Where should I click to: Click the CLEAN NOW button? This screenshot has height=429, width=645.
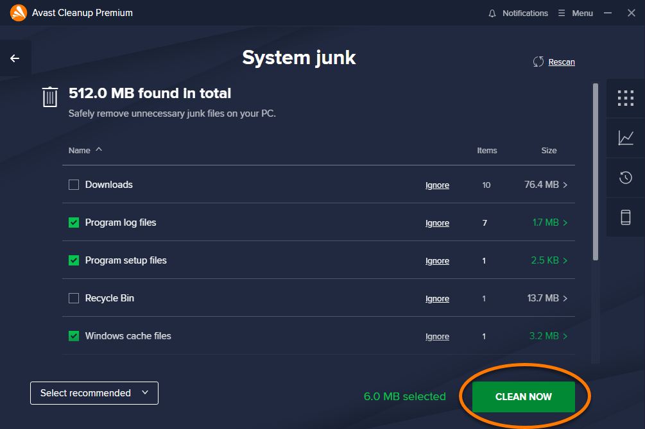(523, 396)
